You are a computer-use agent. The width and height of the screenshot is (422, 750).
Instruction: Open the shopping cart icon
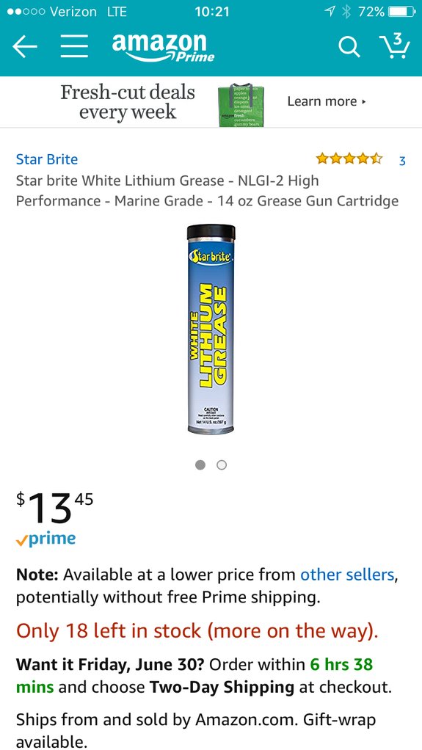pyautogui.click(x=395, y=46)
